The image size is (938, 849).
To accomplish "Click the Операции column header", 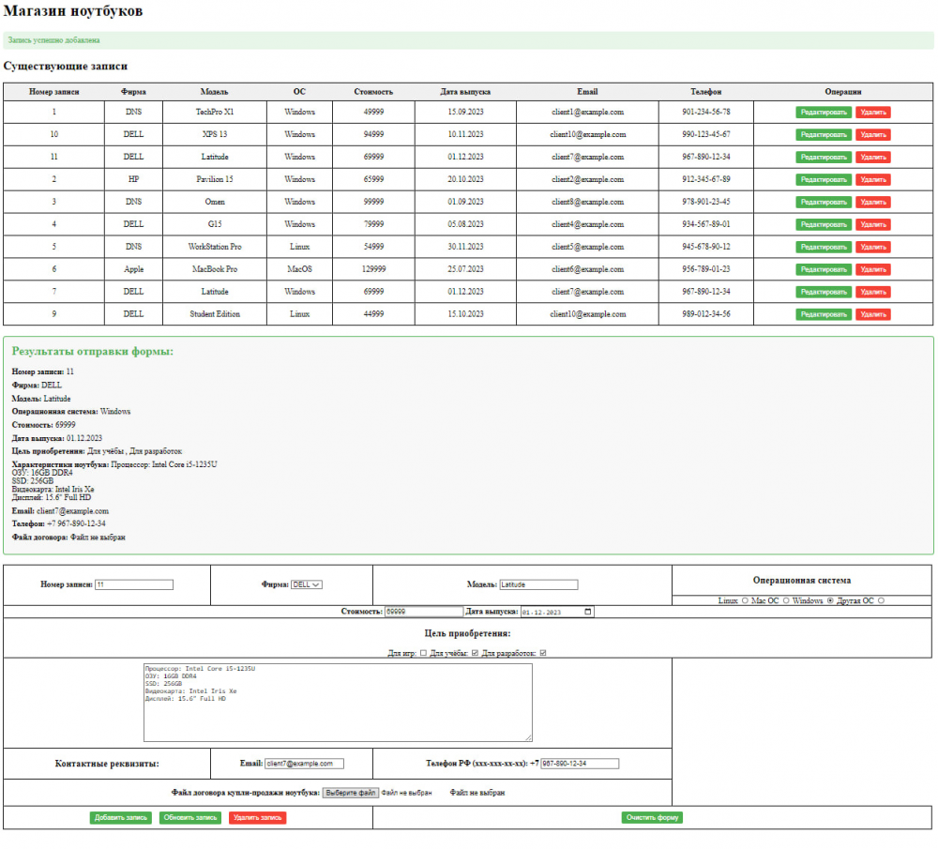I will 843,92.
